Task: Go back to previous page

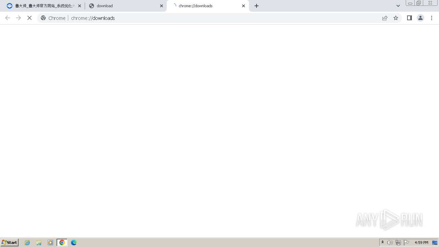Action: click(8, 18)
